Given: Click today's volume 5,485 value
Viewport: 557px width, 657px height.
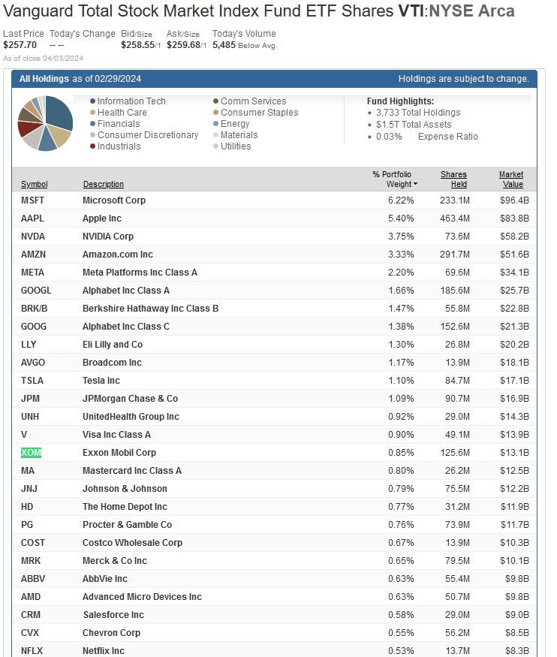Looking at the screenshot, I should 224,45.
